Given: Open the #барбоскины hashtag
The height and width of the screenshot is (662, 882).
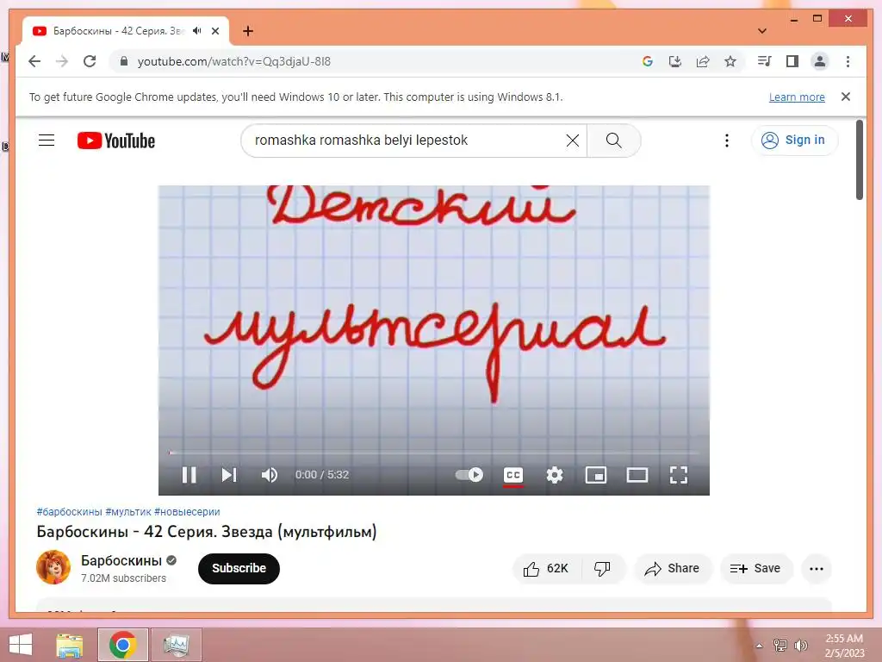Looking at the screenshot, I should (x=69, y=512).
